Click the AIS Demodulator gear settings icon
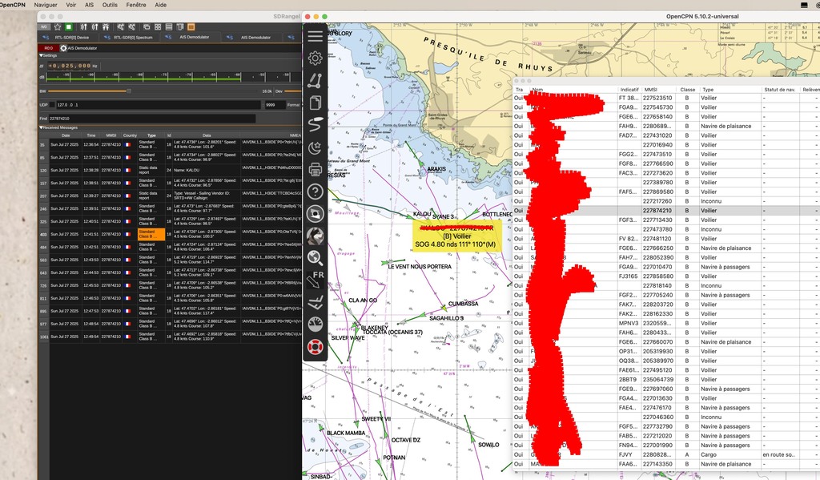Image resolution: width=820 pixels, height=480 pixels. click(x=63, y=48)
